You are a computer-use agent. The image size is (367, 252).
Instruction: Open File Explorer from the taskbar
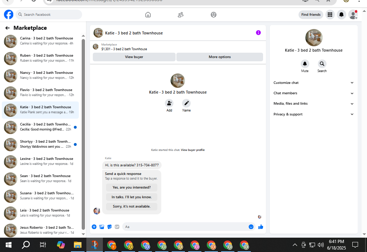tap(77, 245)
